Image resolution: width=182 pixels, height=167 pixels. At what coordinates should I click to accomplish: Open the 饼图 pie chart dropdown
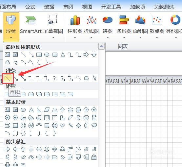[x=108, y=27]
